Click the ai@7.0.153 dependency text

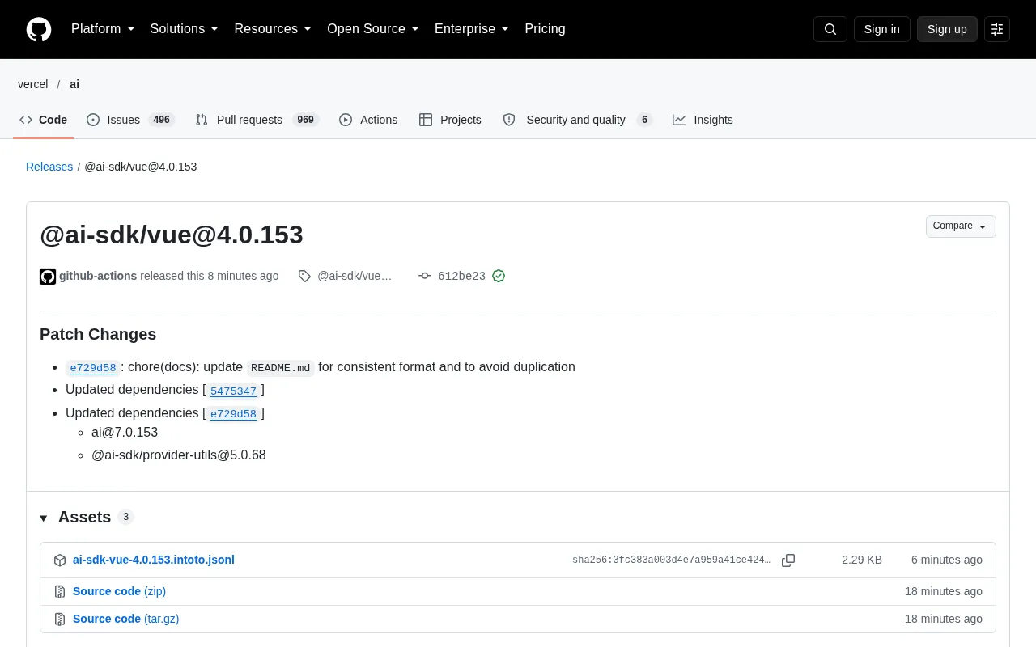tap(125, 432)
